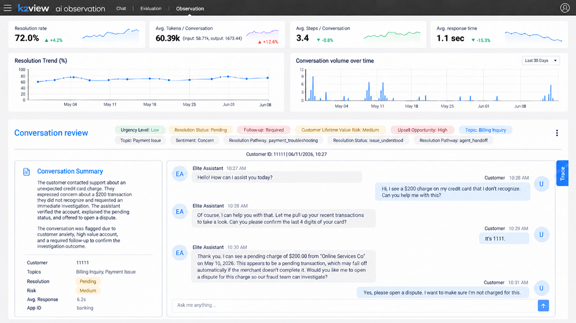
Task: Click Resolution Pathway: payment_troubleshooting tag
Action: pos(273,141)
